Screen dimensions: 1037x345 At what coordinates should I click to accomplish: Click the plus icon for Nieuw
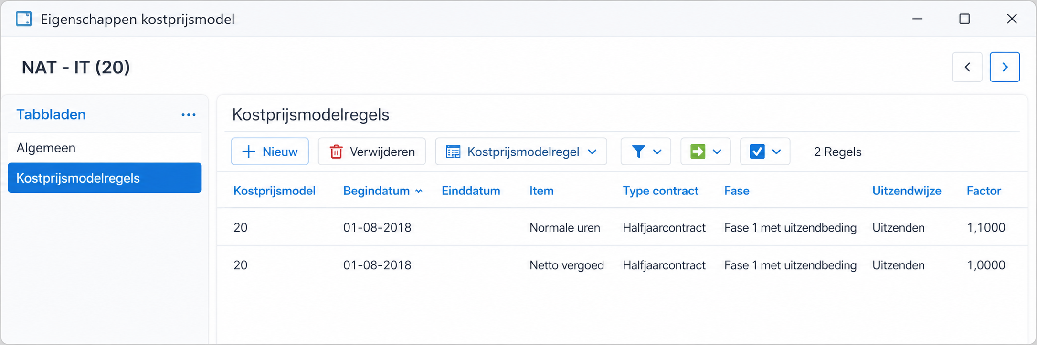(249, 152)
